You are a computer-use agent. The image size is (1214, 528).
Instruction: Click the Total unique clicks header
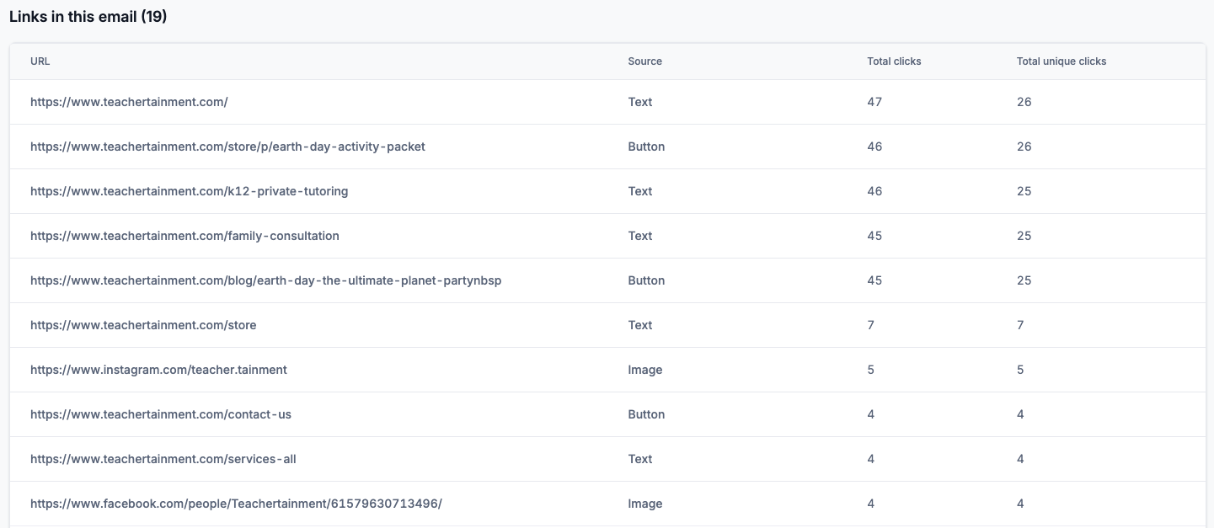[x=1061, y=61]
